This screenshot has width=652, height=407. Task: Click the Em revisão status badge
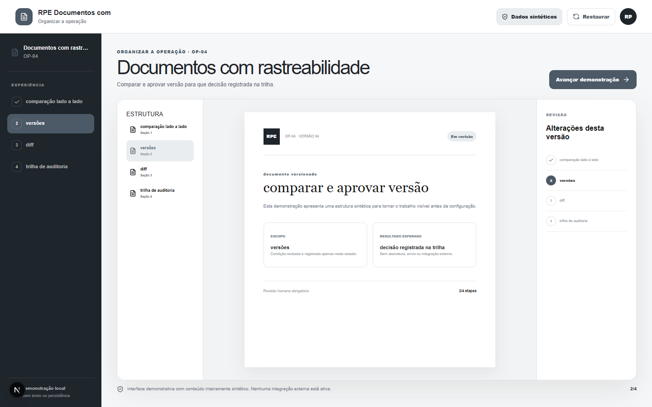(462, 137)
